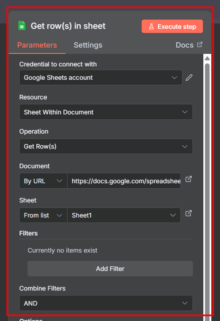Switch to the Settings tab
The width and height of the screenshot is (220, 321).
88,45
